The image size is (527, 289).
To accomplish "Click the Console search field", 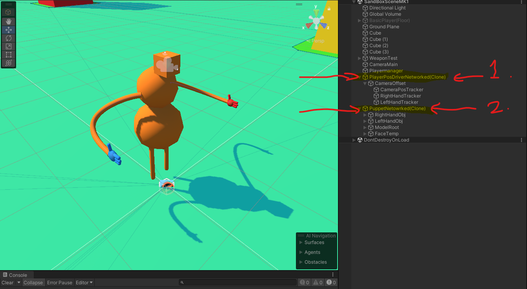I will pos(238,283).
